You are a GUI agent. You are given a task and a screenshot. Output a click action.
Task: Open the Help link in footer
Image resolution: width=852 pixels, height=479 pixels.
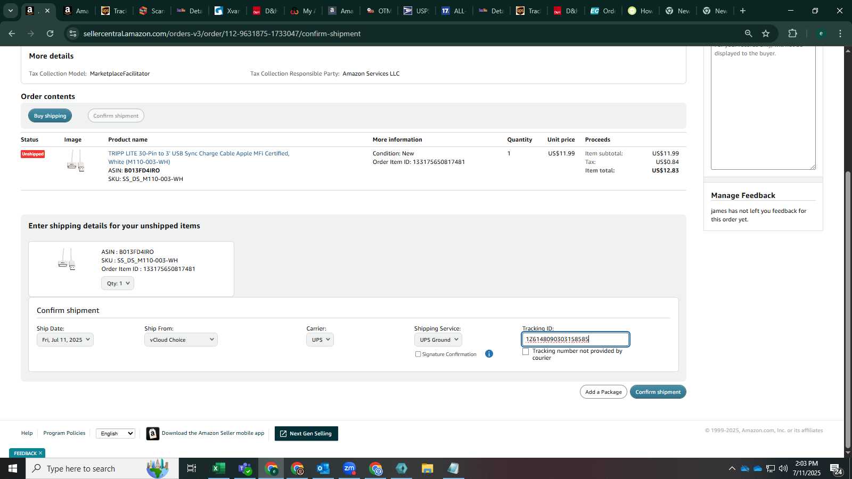pyautogui.click(x=27, y=433)
